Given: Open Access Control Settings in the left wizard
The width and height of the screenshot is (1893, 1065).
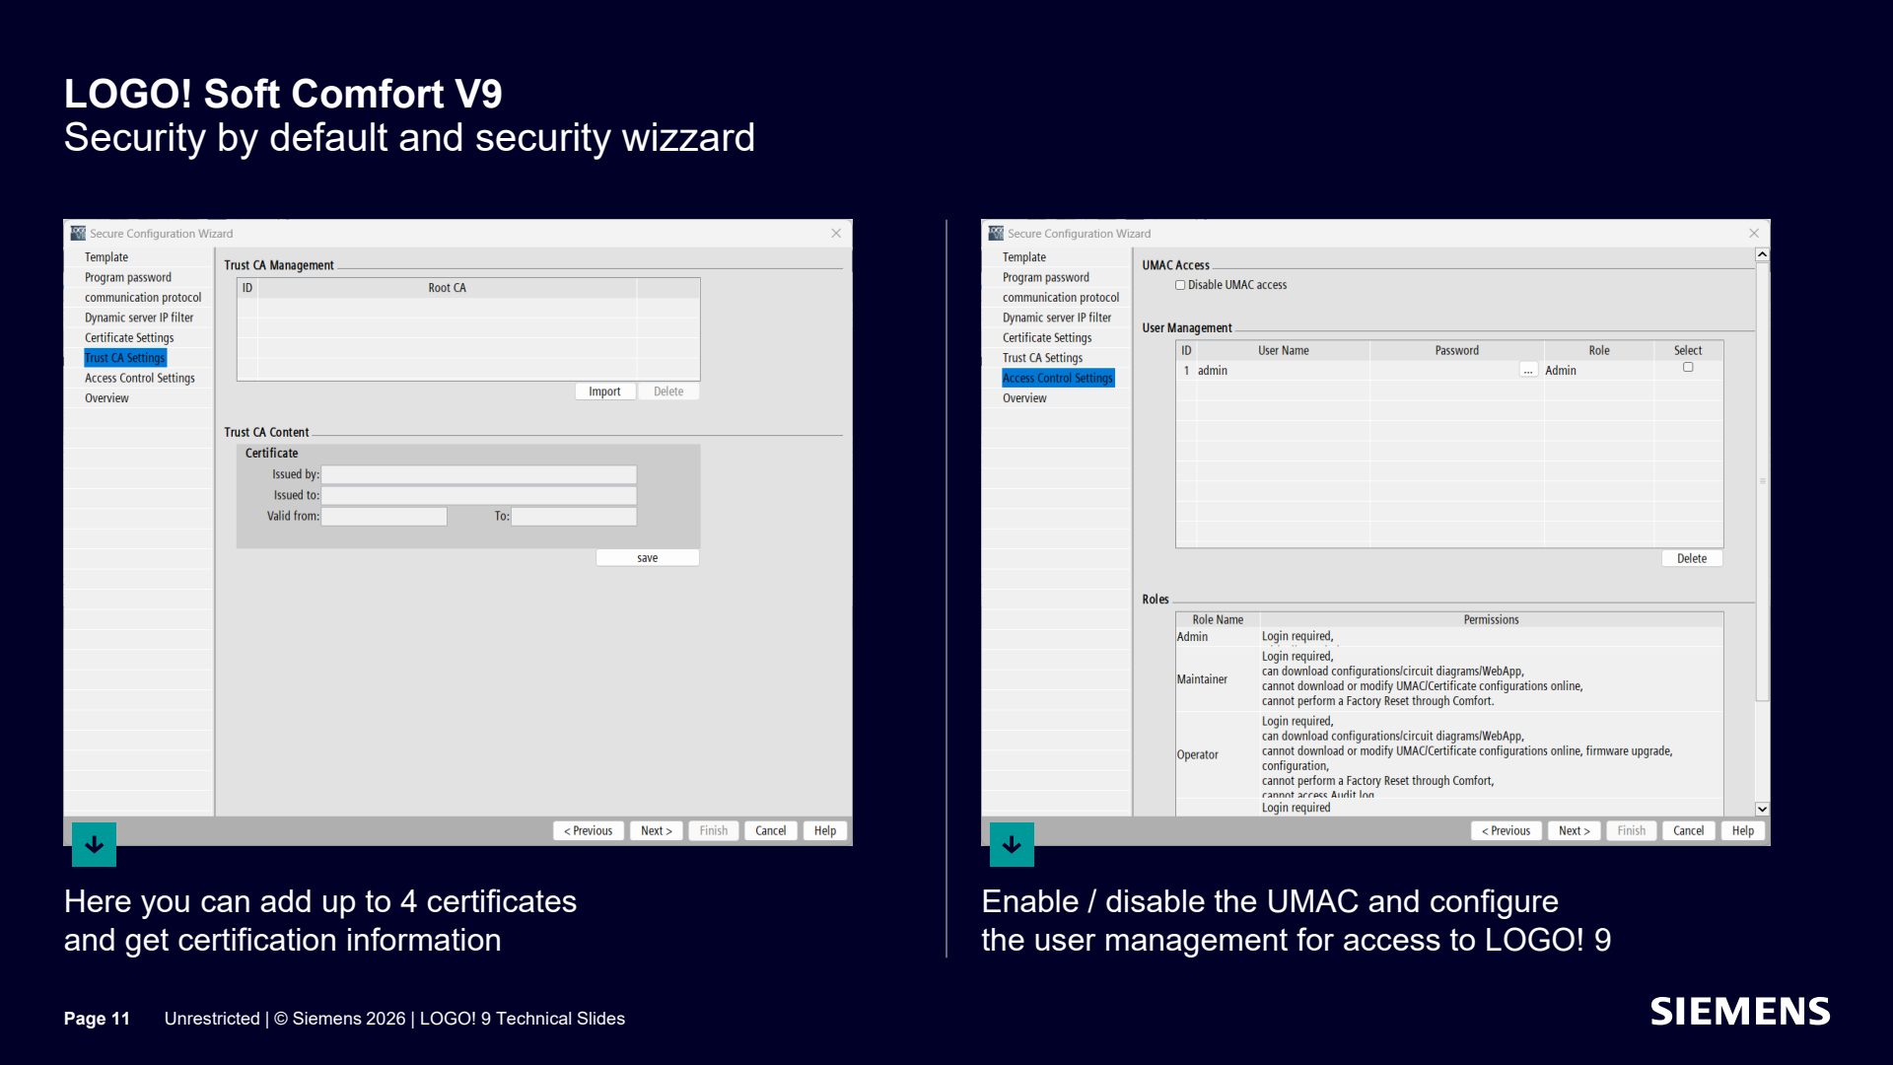Looking at the screenshot, I should pos(140,379).
